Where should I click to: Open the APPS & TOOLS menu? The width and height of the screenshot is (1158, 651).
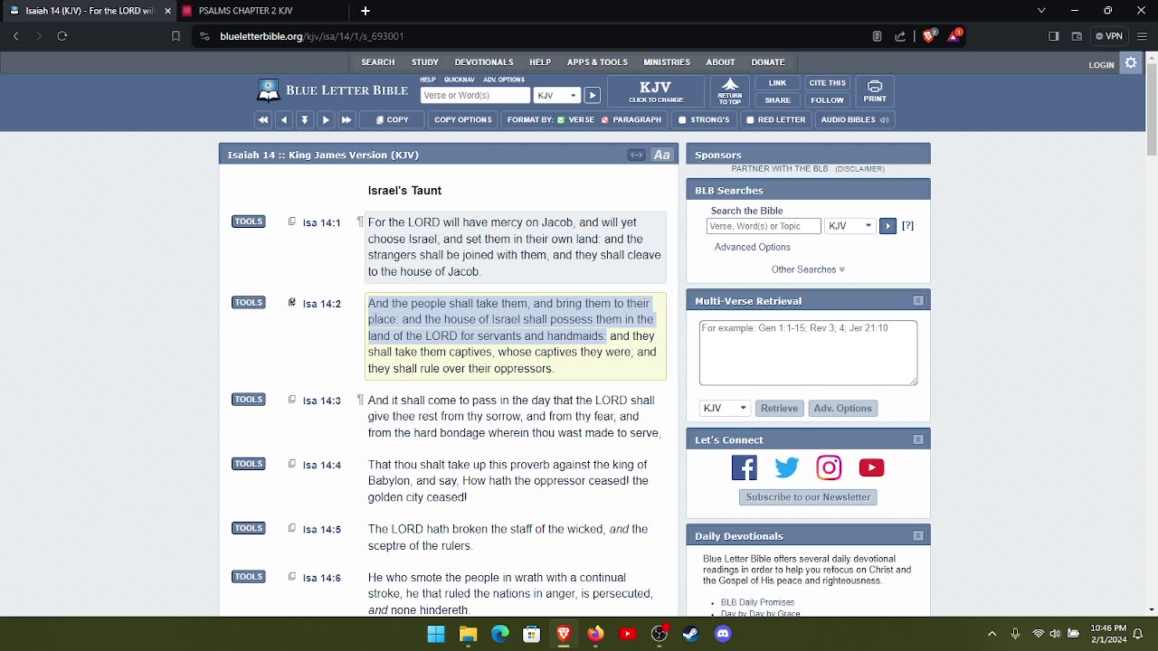[x=597, y=62]
